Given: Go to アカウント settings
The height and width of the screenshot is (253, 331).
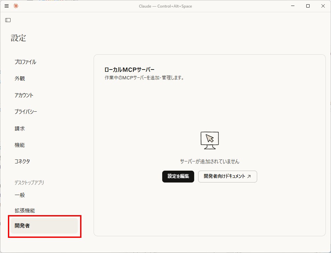Looking at the screenshot, I should pos(24,95).
